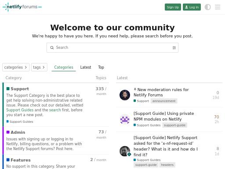Click the Sign Up button

coord(173,7)
